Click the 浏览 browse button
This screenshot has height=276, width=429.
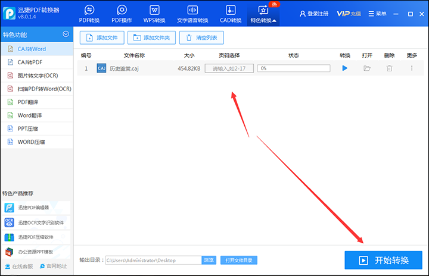click(x=209, y=260)
